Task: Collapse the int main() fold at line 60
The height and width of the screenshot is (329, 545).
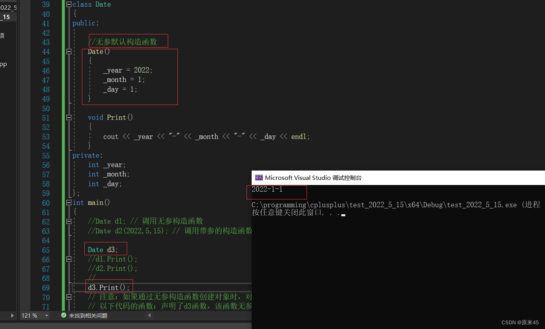Action: coord(69,203)
